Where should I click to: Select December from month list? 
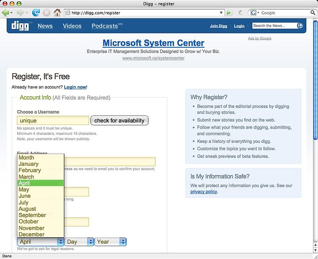pos(41,234)
